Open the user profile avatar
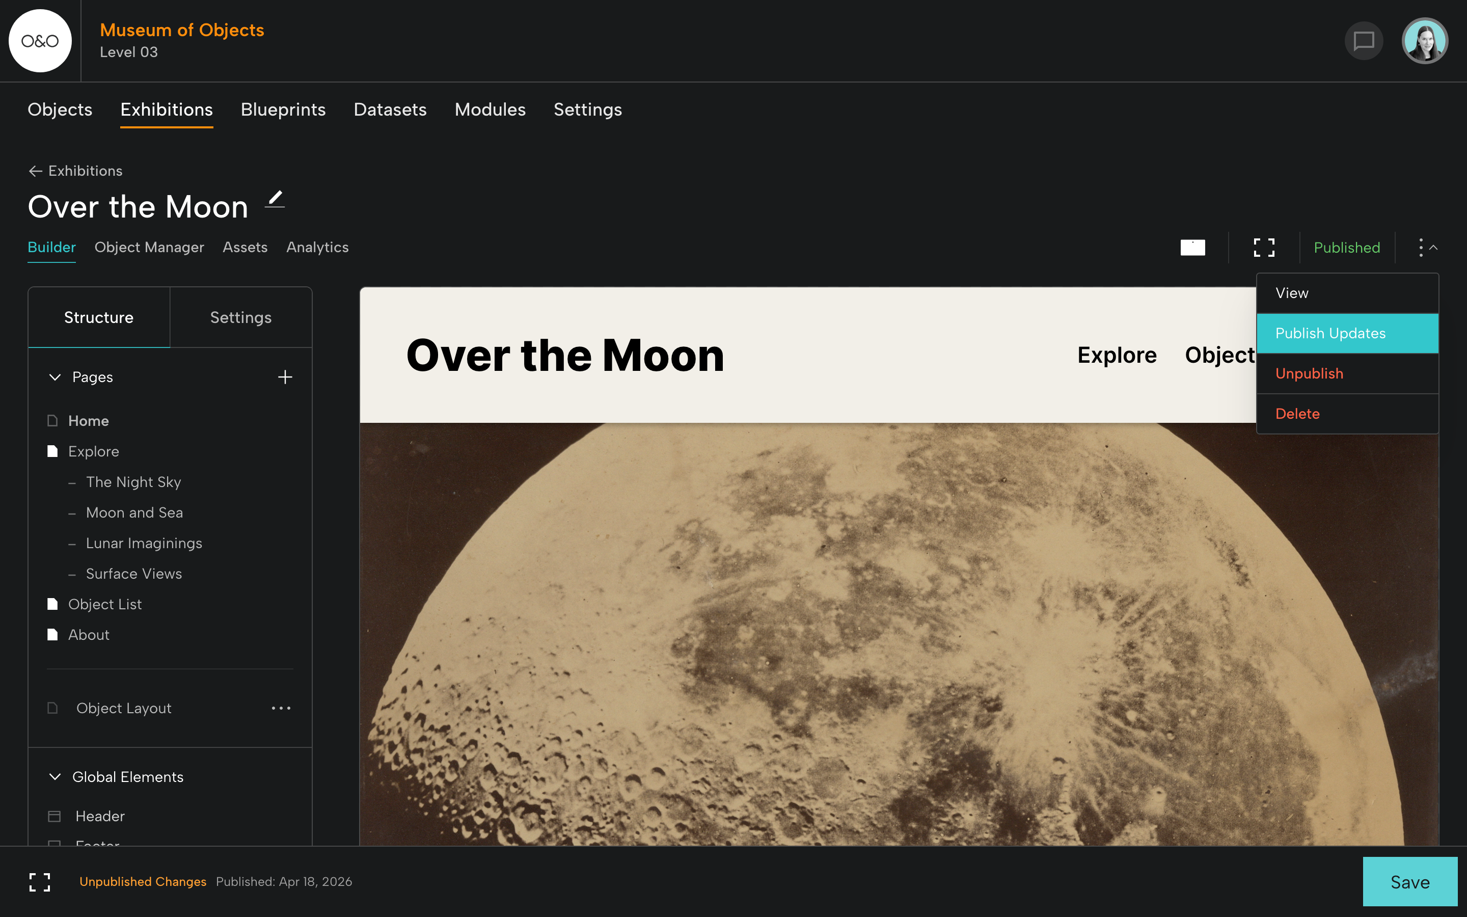 [1425, 41]
